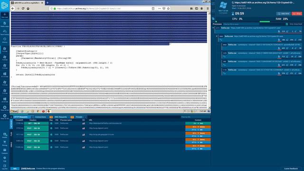Open Public tasks in the sidebar
Image resolution: width=304 pixels, height=171 pixels.
pyautogui.click(x=5, y=24)
